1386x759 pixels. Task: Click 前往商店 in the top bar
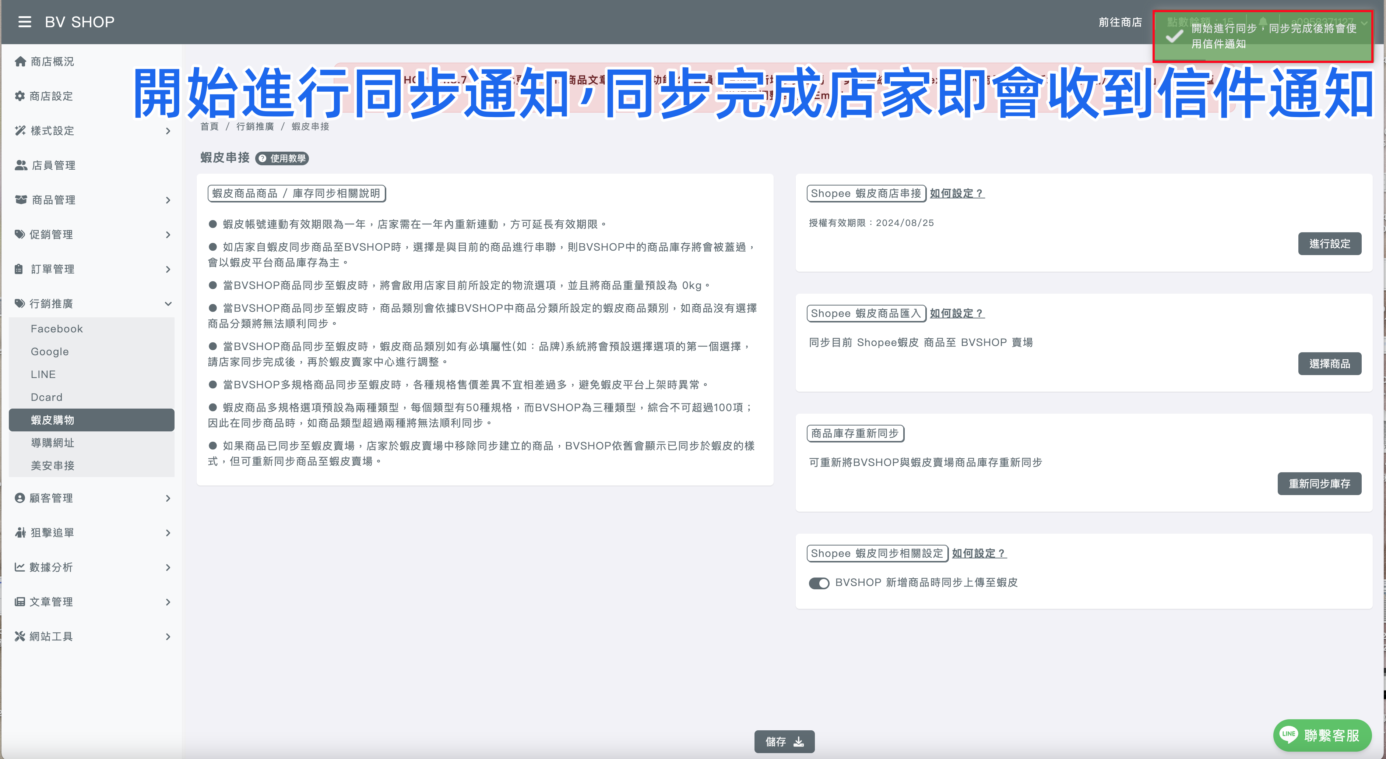click(x=1120, y=22)
